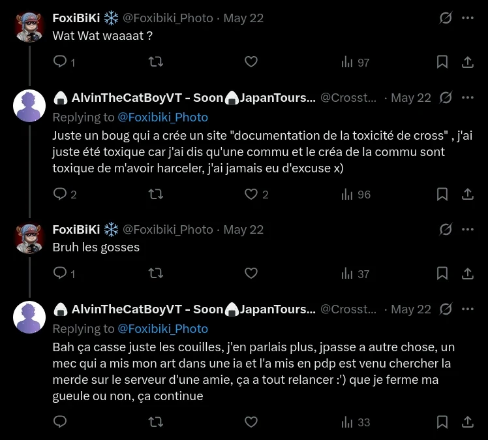Bookmark the "Bruh les gosses" tweet
The height and width of the screenshot is (440, 488).
click(442, 274)
